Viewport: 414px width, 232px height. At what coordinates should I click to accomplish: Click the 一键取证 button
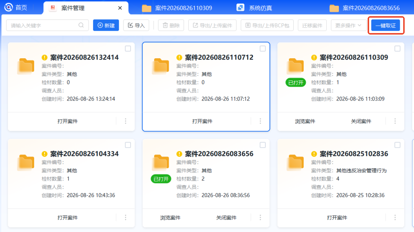coord(386,25)
